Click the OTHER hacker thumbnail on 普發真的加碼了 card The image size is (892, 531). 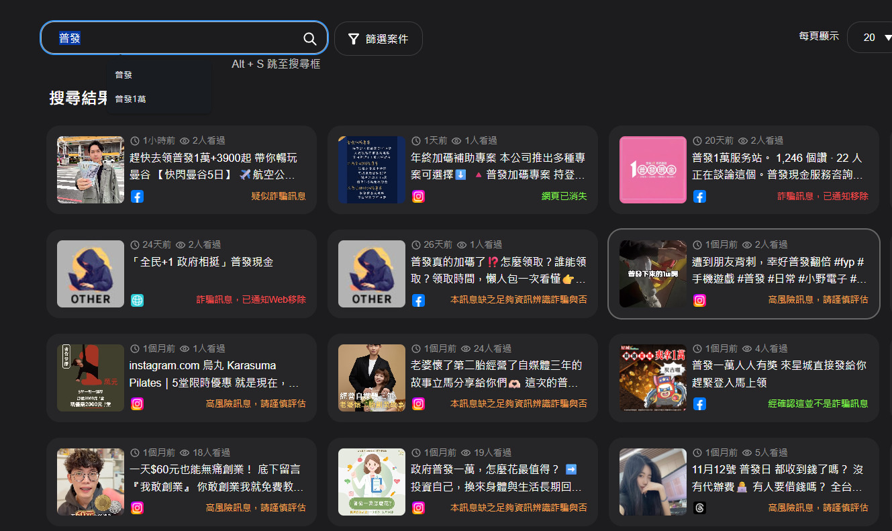click(372, 274)
